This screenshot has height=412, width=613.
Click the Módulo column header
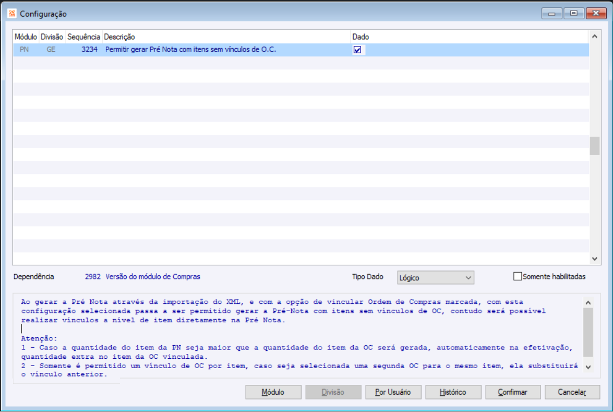point(26,37)
